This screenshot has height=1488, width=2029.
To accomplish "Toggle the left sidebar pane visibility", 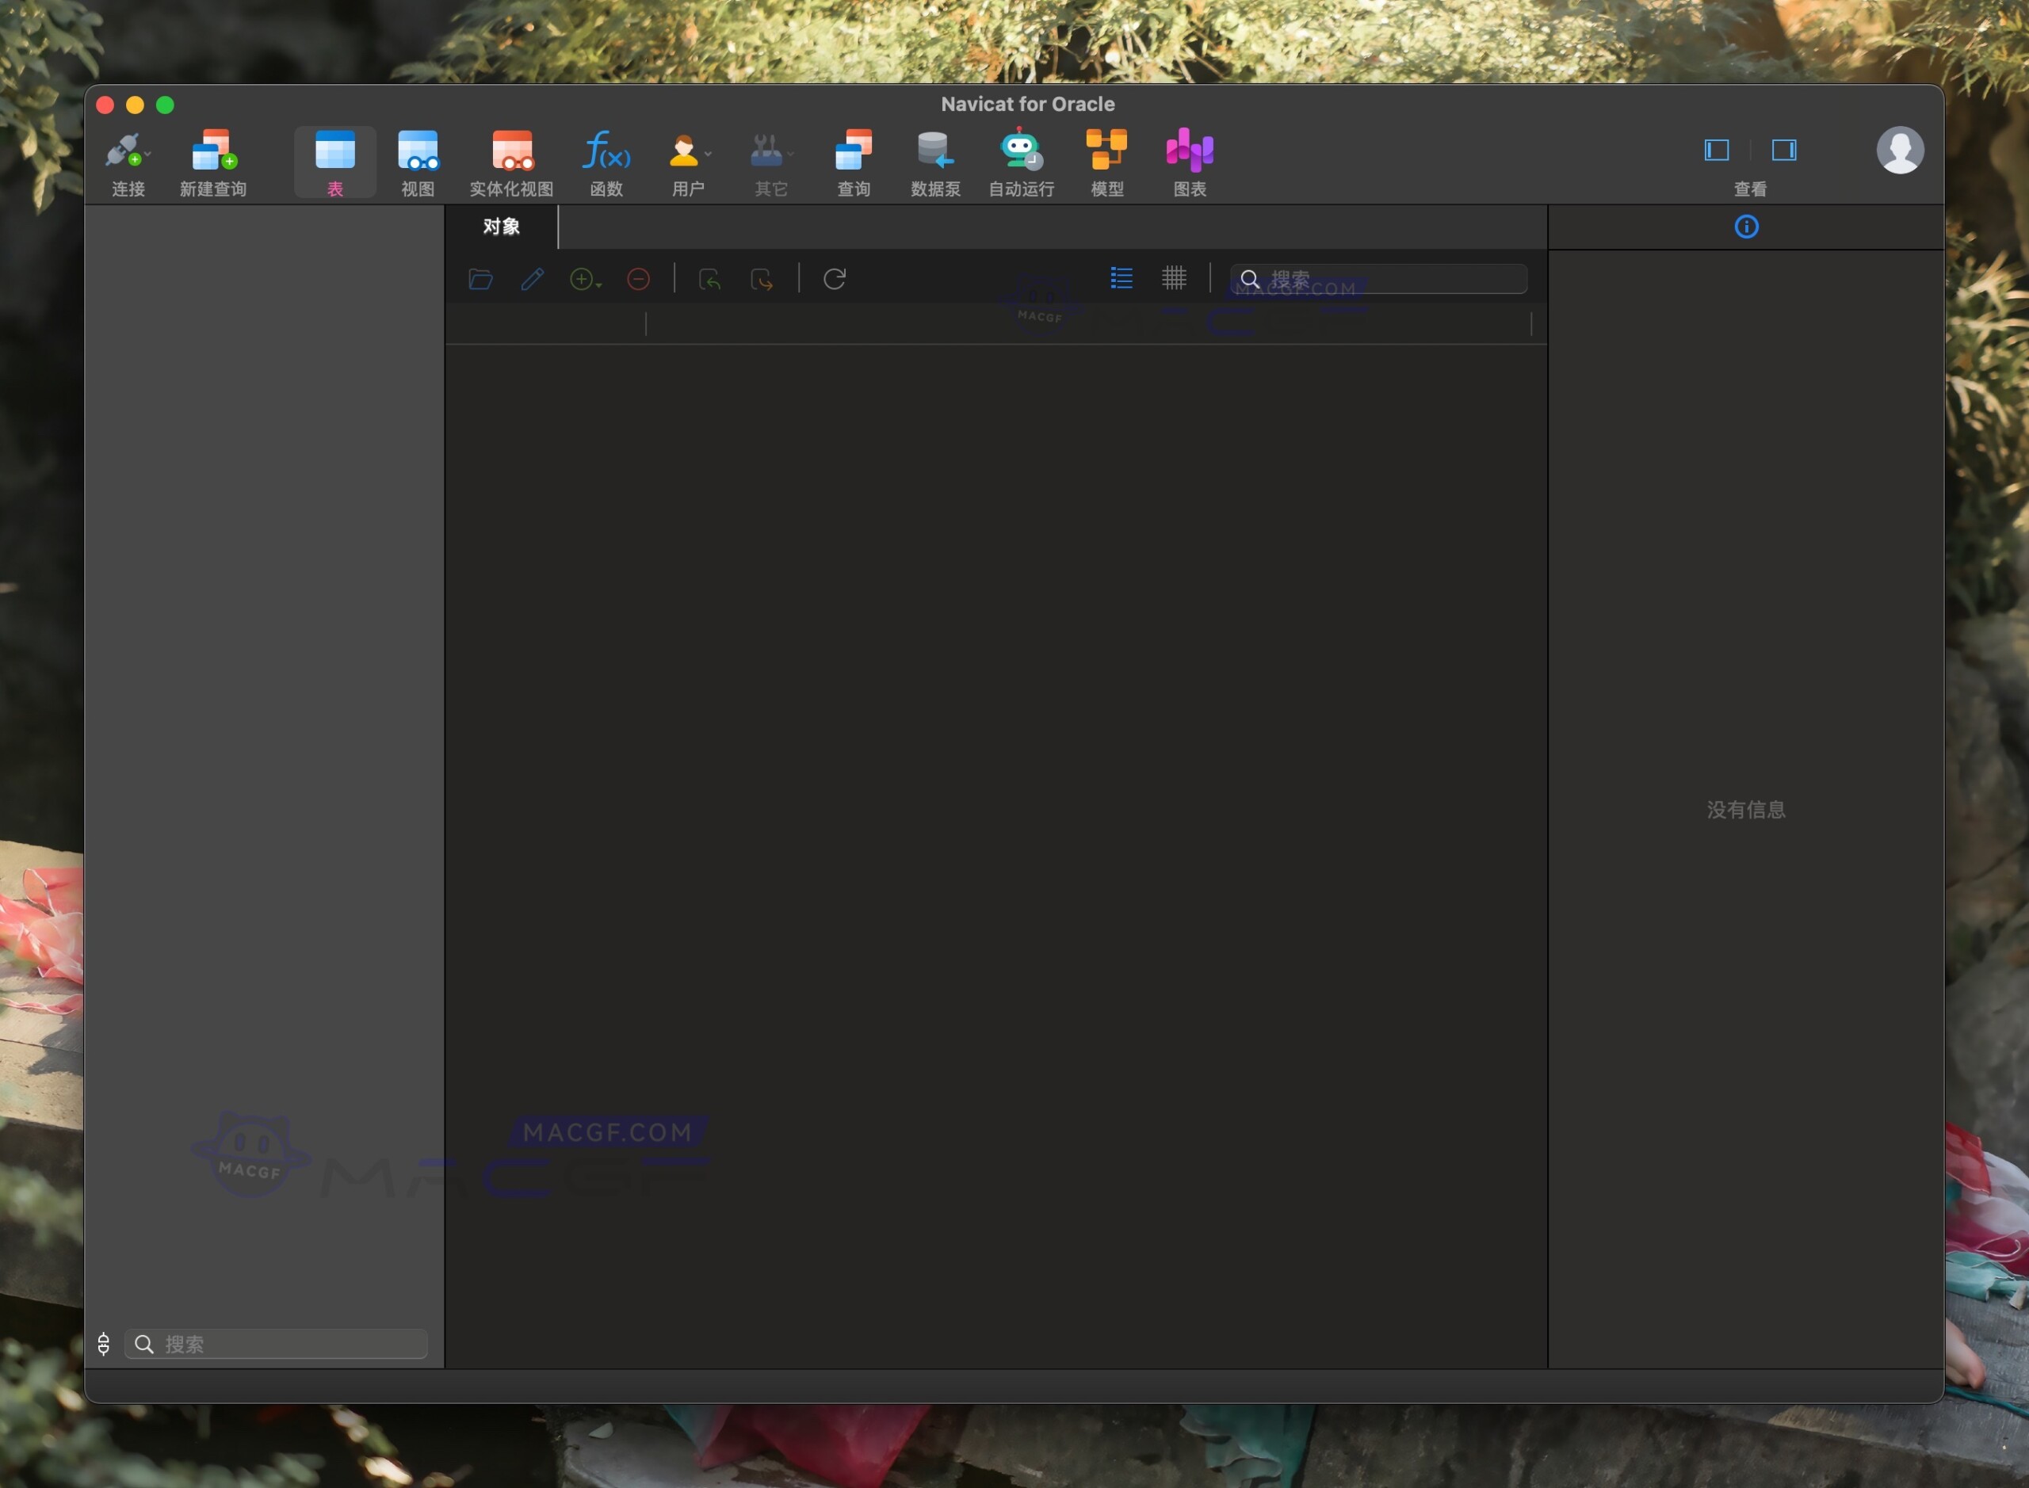I will [1717, 150].
